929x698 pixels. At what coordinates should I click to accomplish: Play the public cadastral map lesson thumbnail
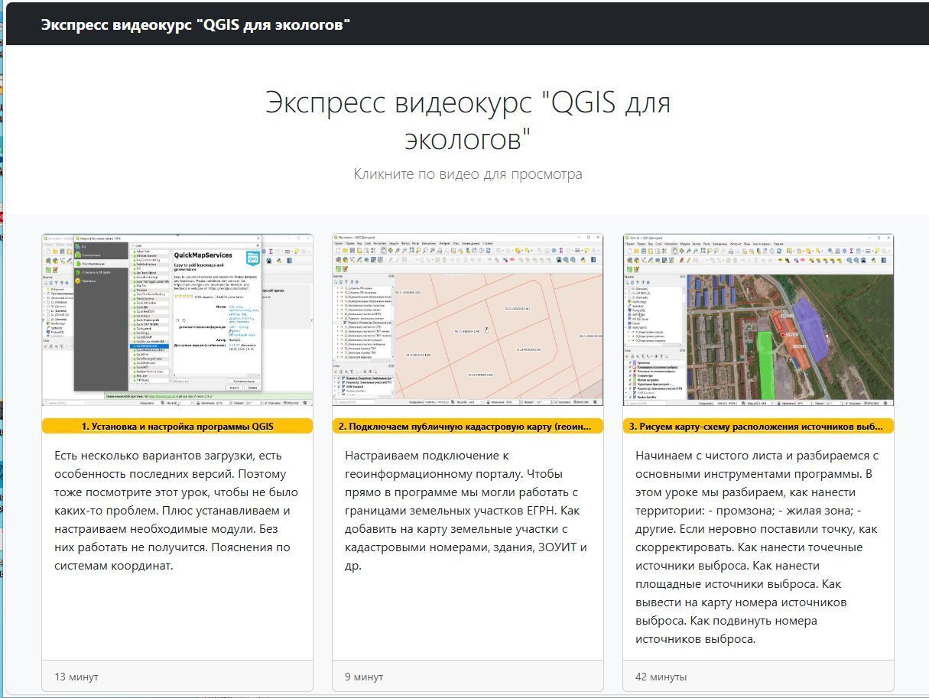point(467,320)
